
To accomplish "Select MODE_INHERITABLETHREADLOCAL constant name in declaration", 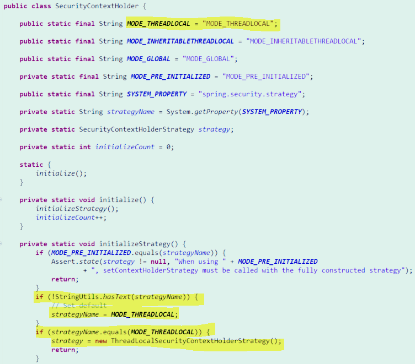I will (x=180, y=41).
